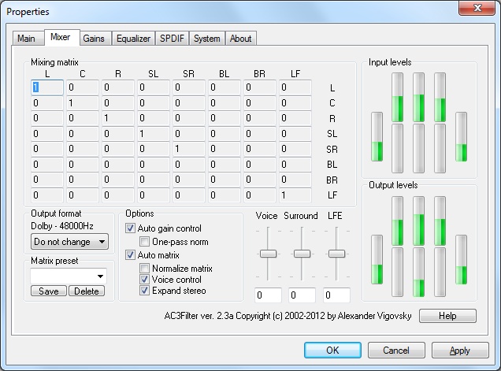Click the Help button
Screen dimensions: 501x371
(447, 316)
